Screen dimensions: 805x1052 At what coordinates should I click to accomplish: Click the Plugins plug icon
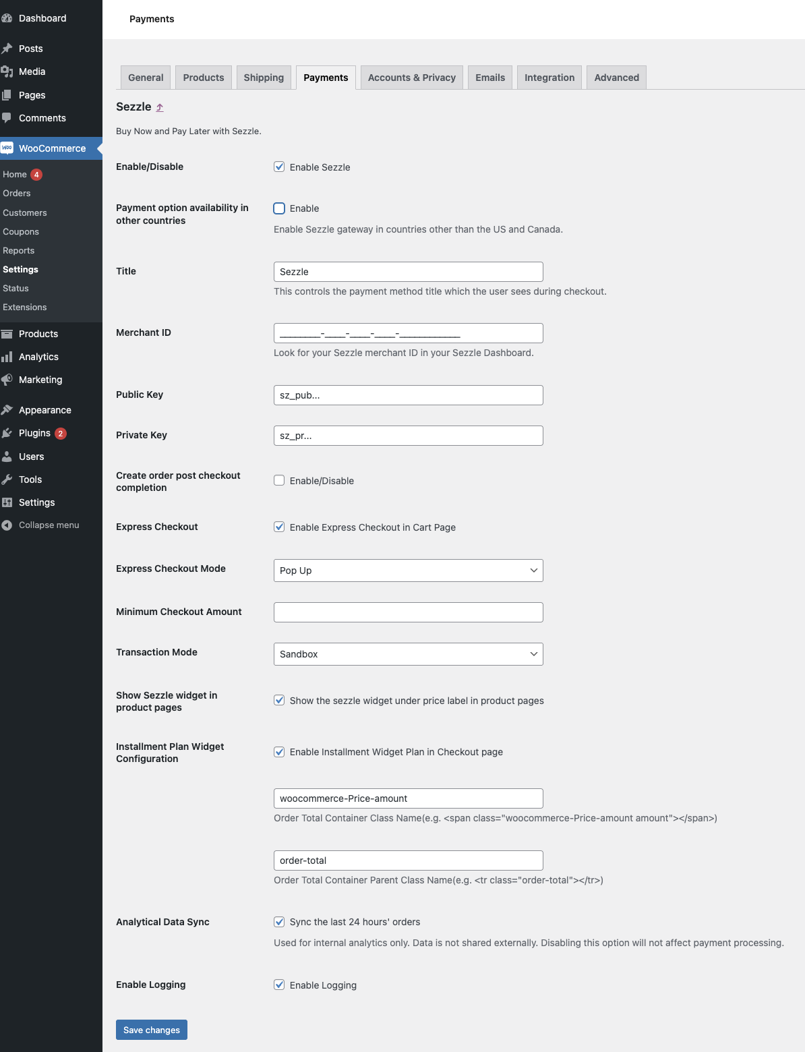tap(7, 433)
